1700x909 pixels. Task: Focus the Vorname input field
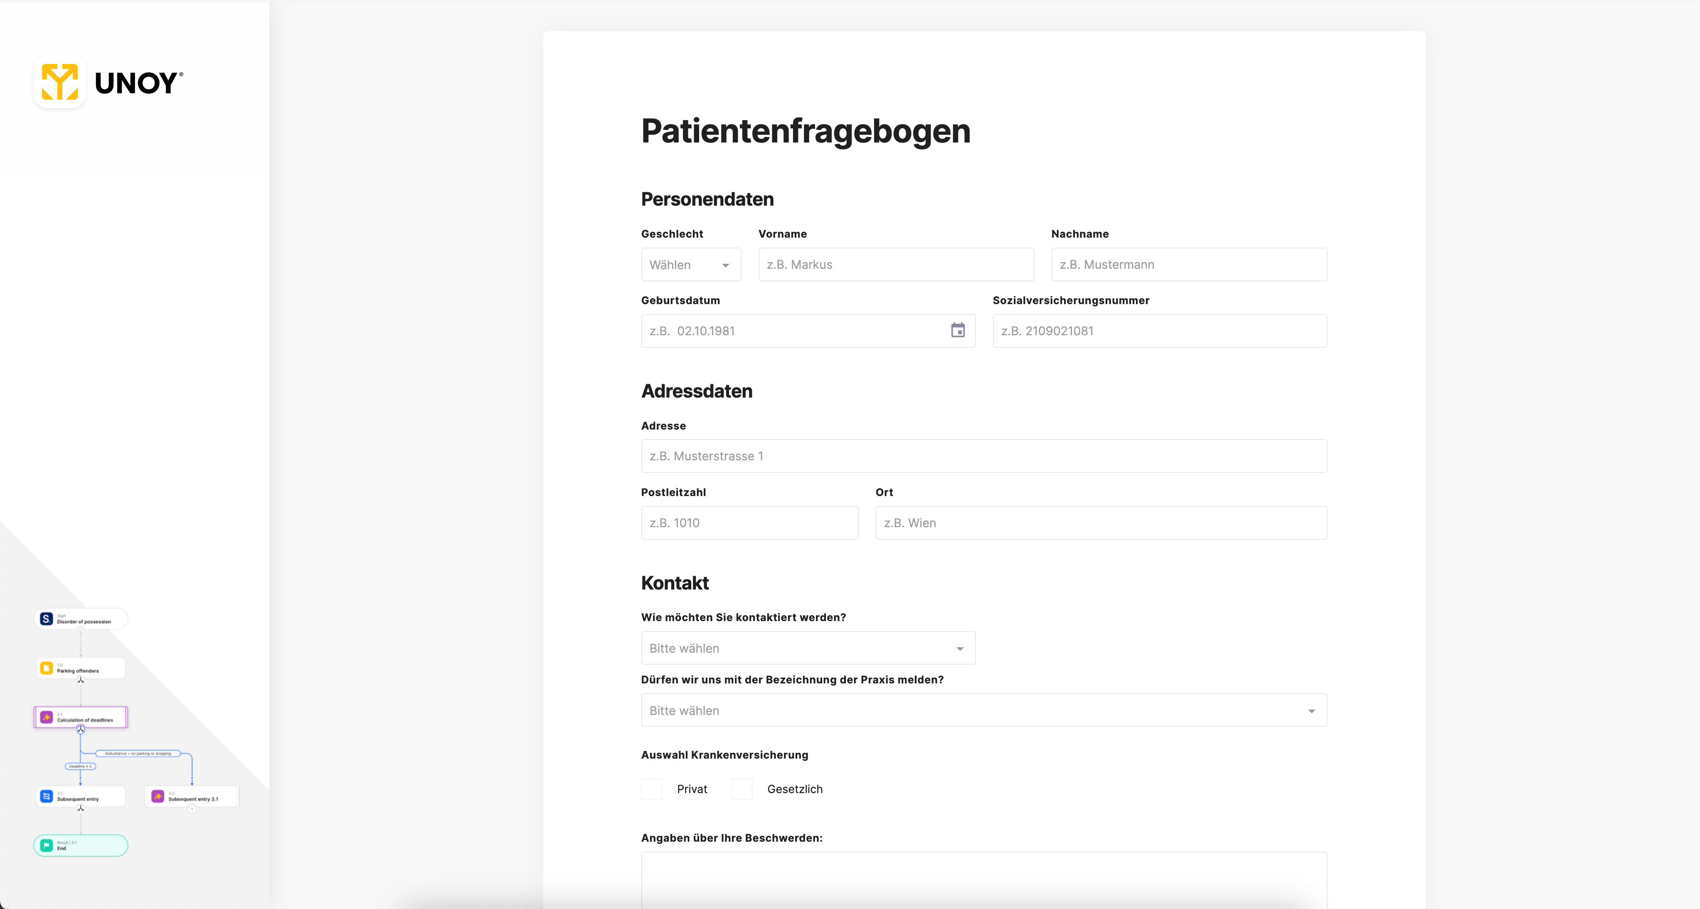(896, 265)
